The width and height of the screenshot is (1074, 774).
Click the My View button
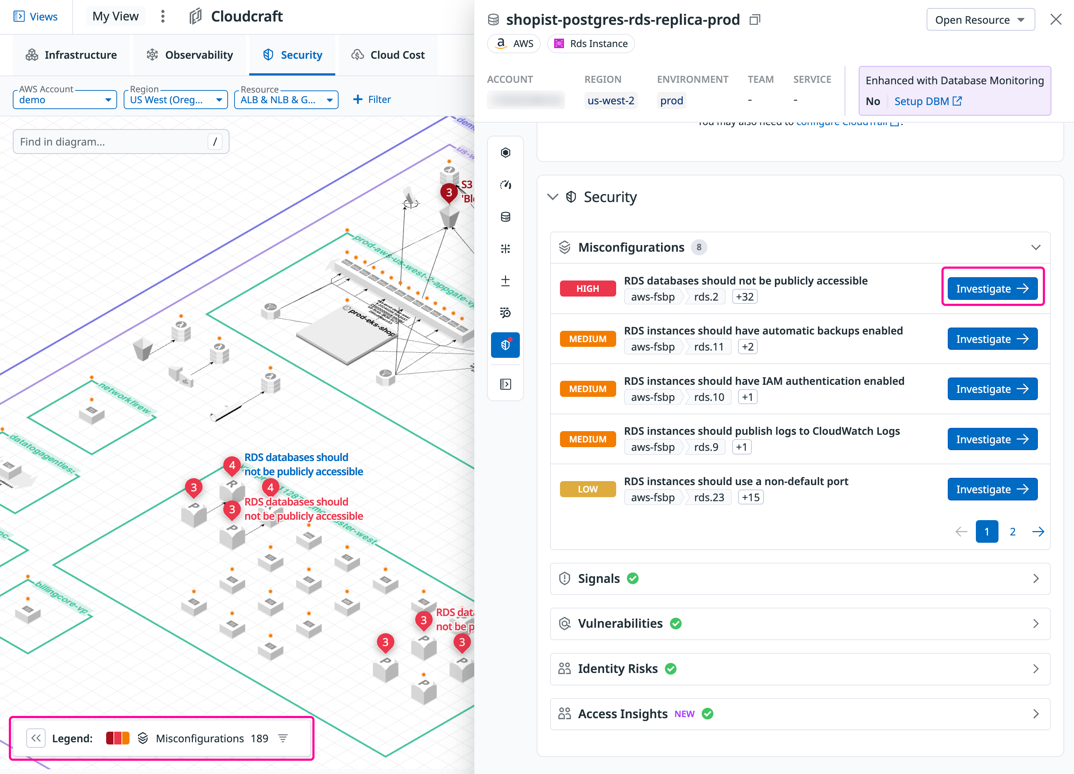pos(115,16)
